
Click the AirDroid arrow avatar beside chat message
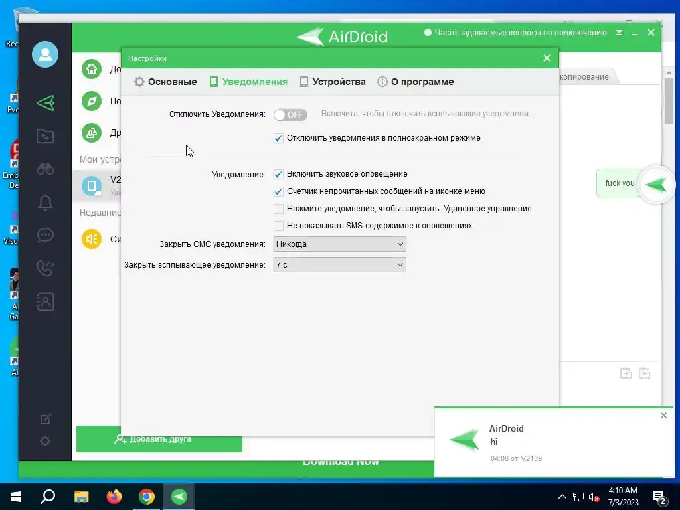click(657, 185)
